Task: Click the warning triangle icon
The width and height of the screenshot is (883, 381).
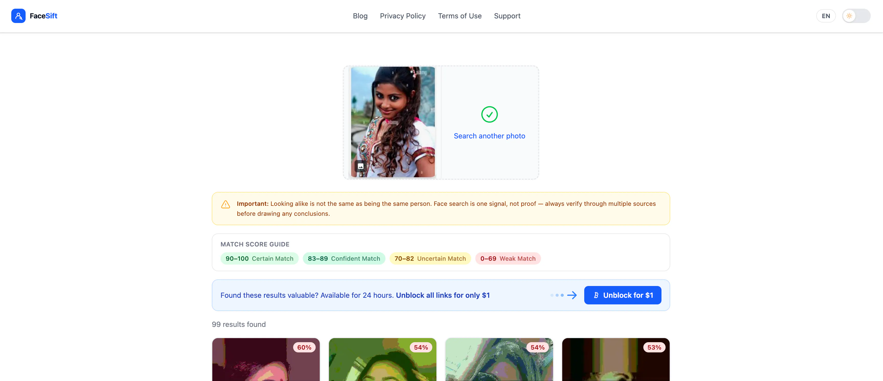Action: pyautogui.click(x=226, y=204)
